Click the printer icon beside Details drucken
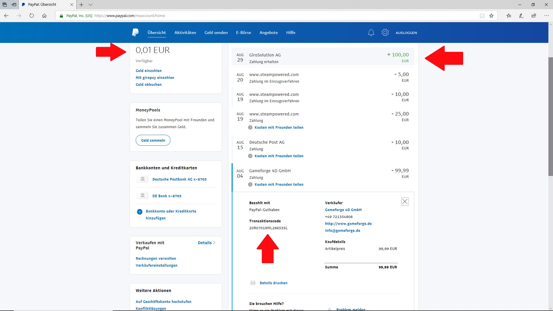 coord(253,283)
